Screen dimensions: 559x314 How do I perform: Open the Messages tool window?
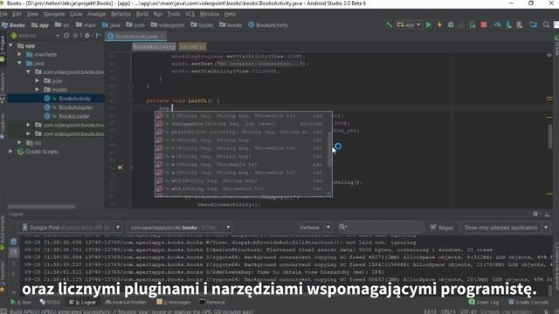coord(174,302)
